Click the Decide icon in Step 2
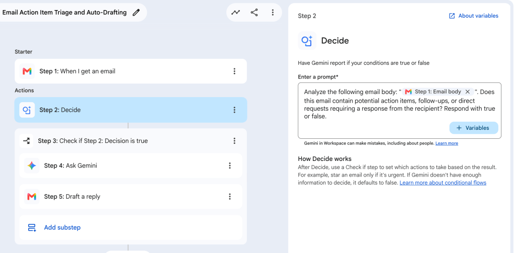The width and height of the screenshot is (515, 253). click(27, 110)
